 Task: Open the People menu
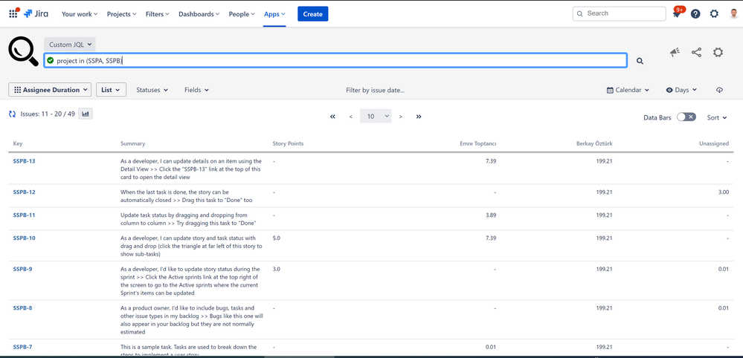[x=242, y=14]
